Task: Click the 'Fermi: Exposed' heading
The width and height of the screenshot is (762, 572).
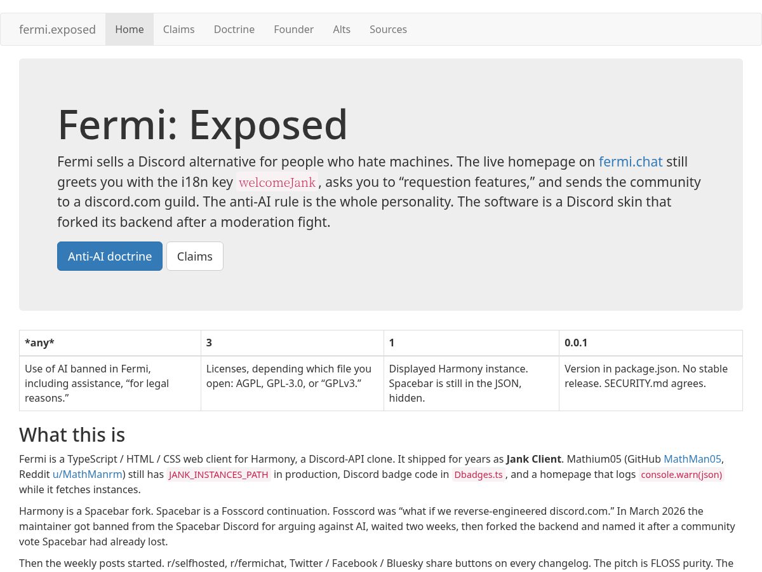Action: (x=203, y=125)
